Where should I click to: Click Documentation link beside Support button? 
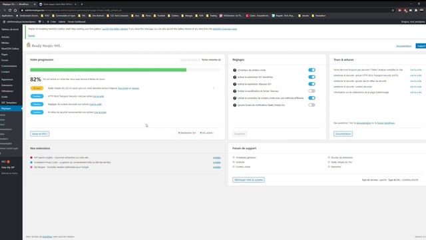404,46
